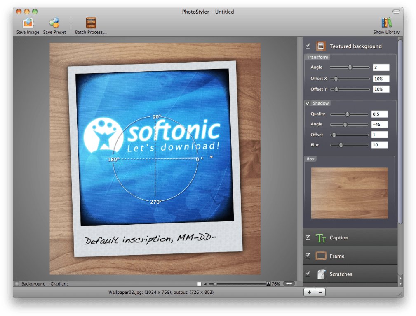The width and height of the screenshot is (416, 316).
Task: Click the scrollbar down arrow
Action: pos(400,284)
